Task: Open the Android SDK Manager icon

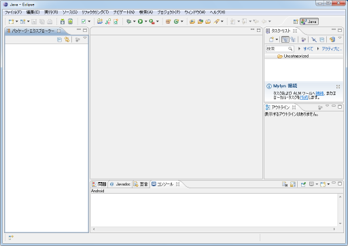Action: [63, 22]
